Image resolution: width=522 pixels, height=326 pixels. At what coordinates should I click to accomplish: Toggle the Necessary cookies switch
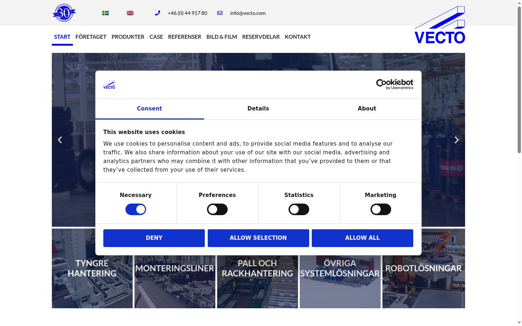point(136,209)
